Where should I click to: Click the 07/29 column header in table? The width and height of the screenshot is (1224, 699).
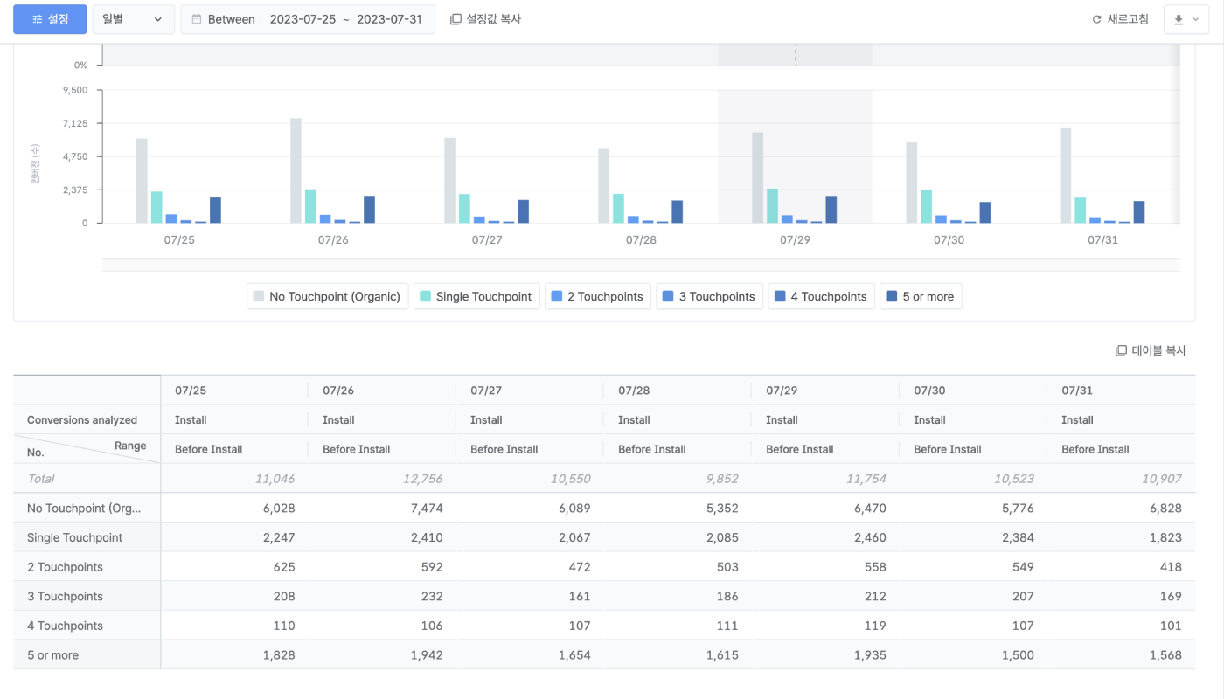825,391
